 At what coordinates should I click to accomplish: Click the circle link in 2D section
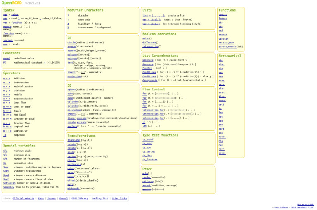(71, 42)
